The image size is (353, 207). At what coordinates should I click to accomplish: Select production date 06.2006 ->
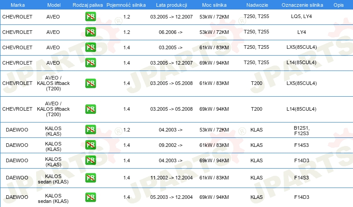(171, 32)
